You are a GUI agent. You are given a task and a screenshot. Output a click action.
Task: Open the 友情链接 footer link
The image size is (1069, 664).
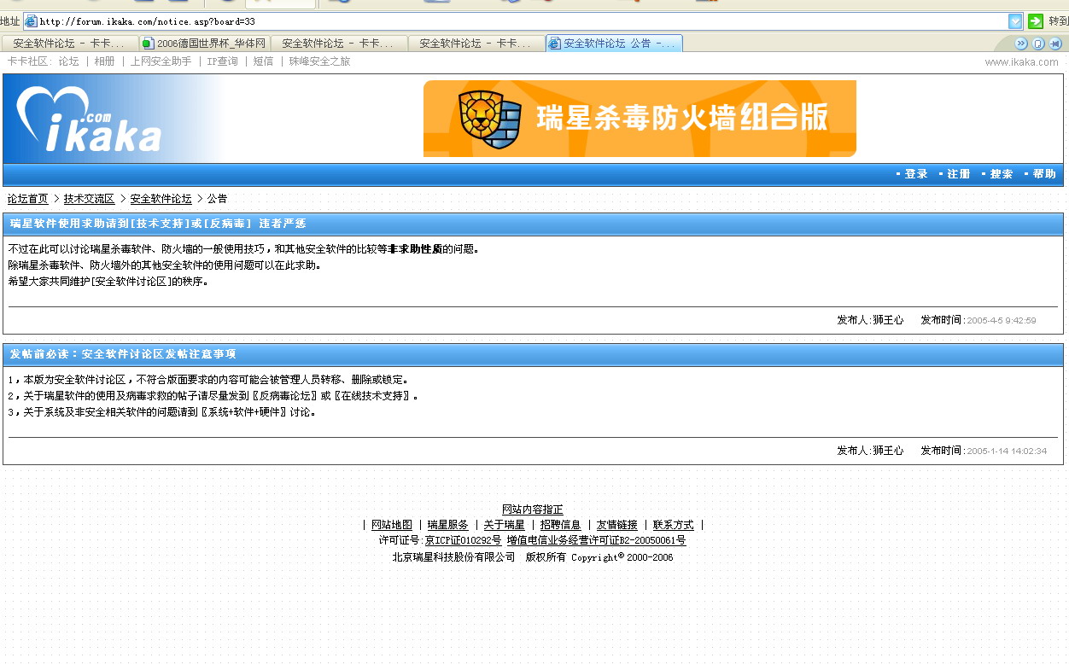click(617, 525)
